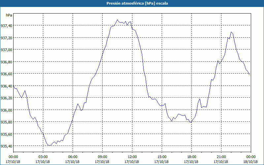264x165 pixels.
Task: Click the chart title 'Presión atmosférica [hPa] escala'
Action: click(x=137, y=3)
